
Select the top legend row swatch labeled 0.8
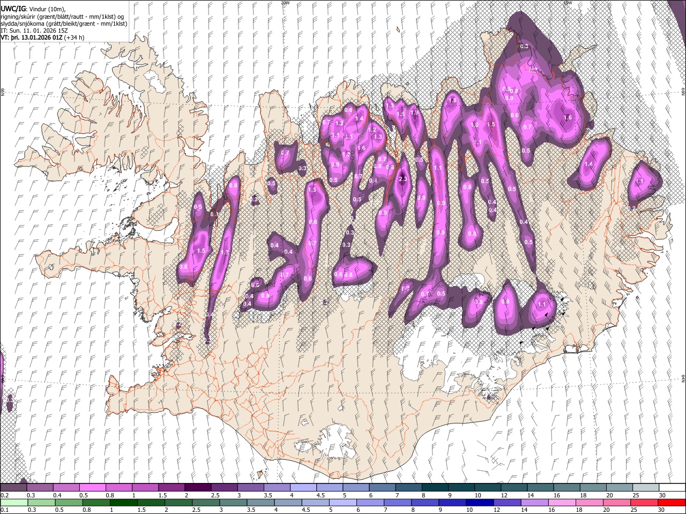click(119, 488)
